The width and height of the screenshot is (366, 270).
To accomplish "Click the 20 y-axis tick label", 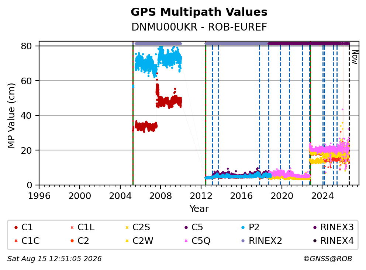I will click(x=26, y=150).
